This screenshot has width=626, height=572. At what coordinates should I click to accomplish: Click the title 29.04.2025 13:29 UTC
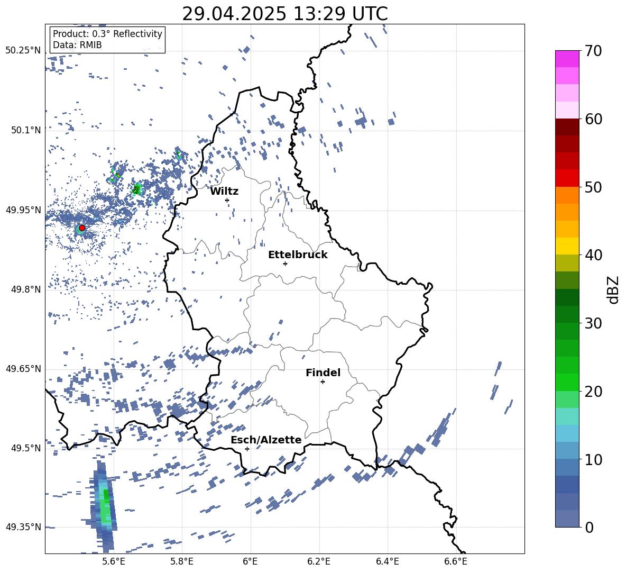(x=284, y=14)
